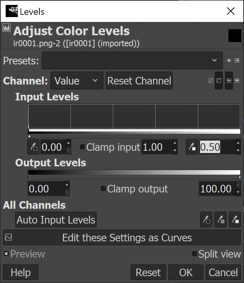Image resolution: width=244 pixels, height=283 pixels.
Task: Pick white point for all channels
Action: tap(235, 220)
